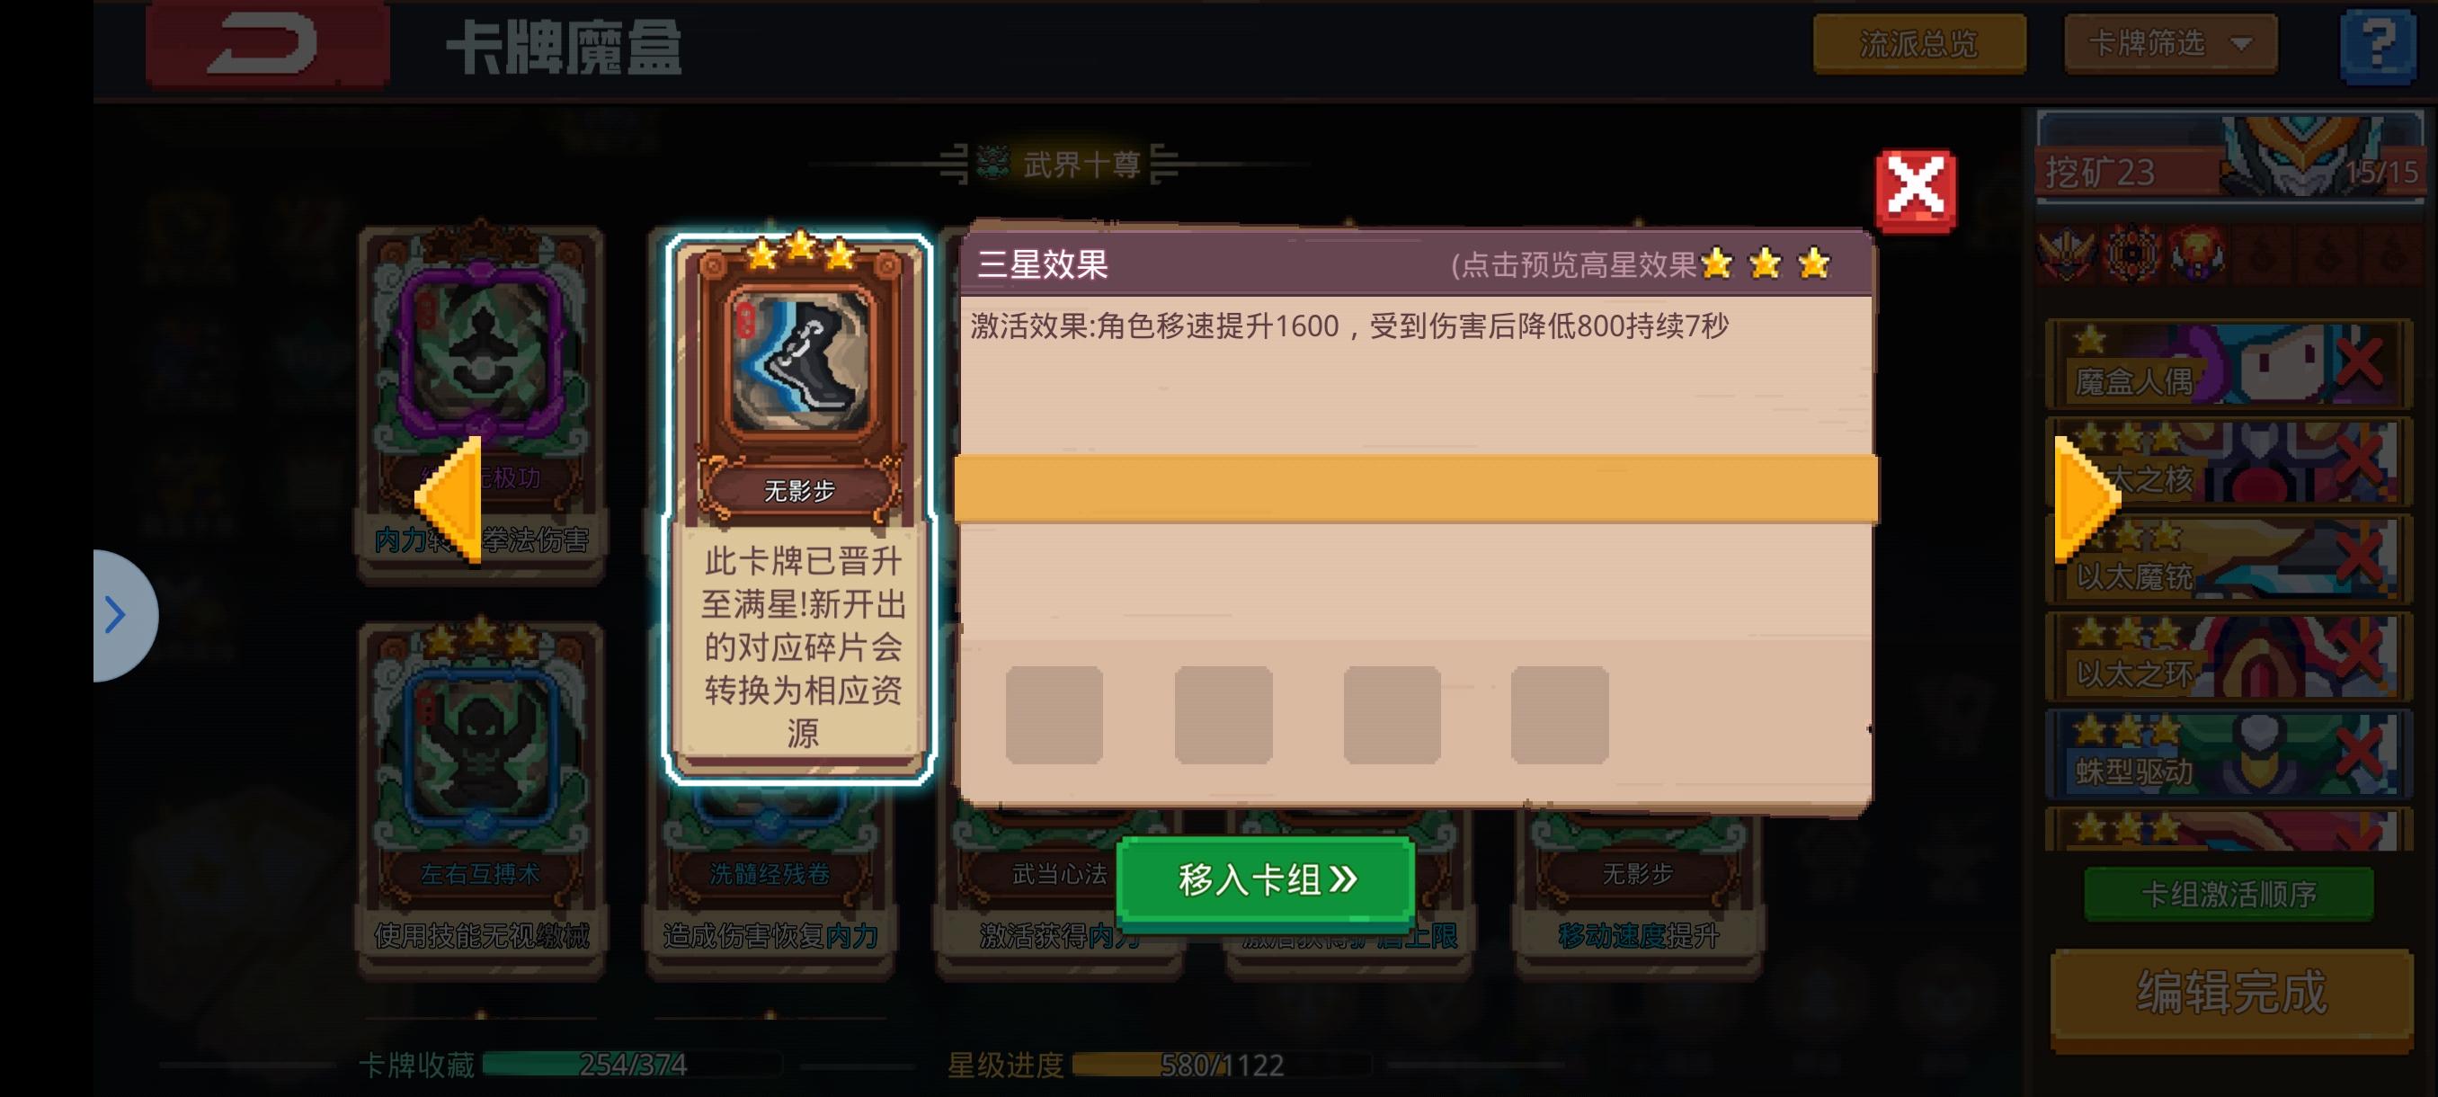Click the red back arrow button
2438x1097 pixels.
pos(268,43)
